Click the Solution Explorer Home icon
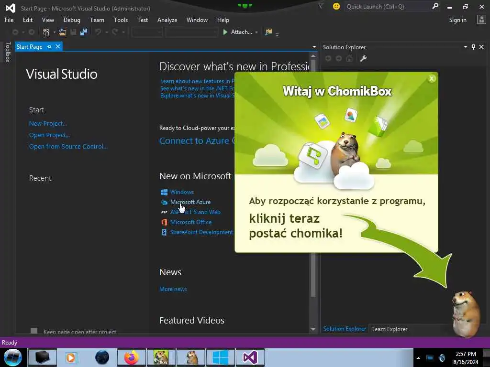The image size is (490, 367). tap(349, 58)
